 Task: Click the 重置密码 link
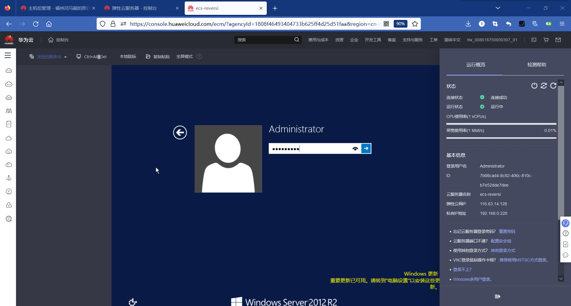tap(507, 231)
